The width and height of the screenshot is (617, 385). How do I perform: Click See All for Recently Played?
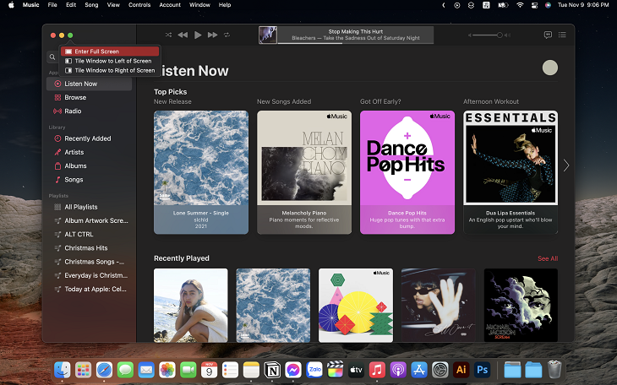tap(548, 258)
